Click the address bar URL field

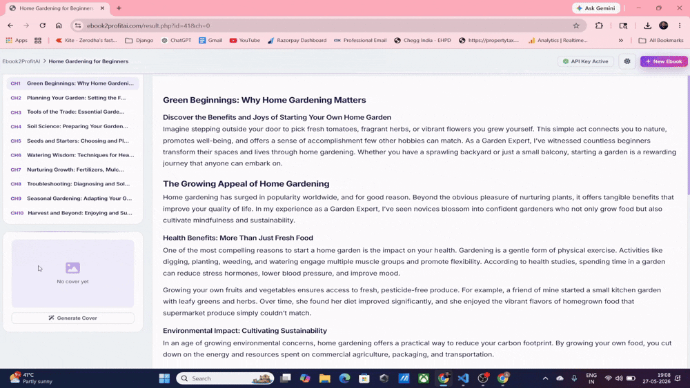326,25
